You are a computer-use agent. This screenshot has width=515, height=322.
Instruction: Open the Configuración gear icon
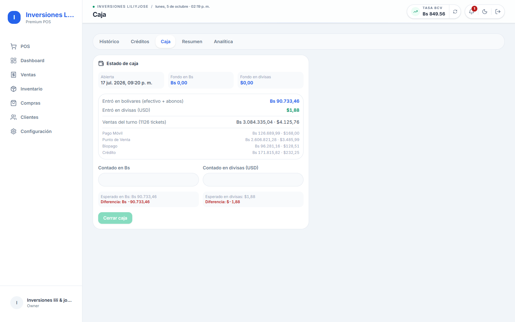(14, 131)
